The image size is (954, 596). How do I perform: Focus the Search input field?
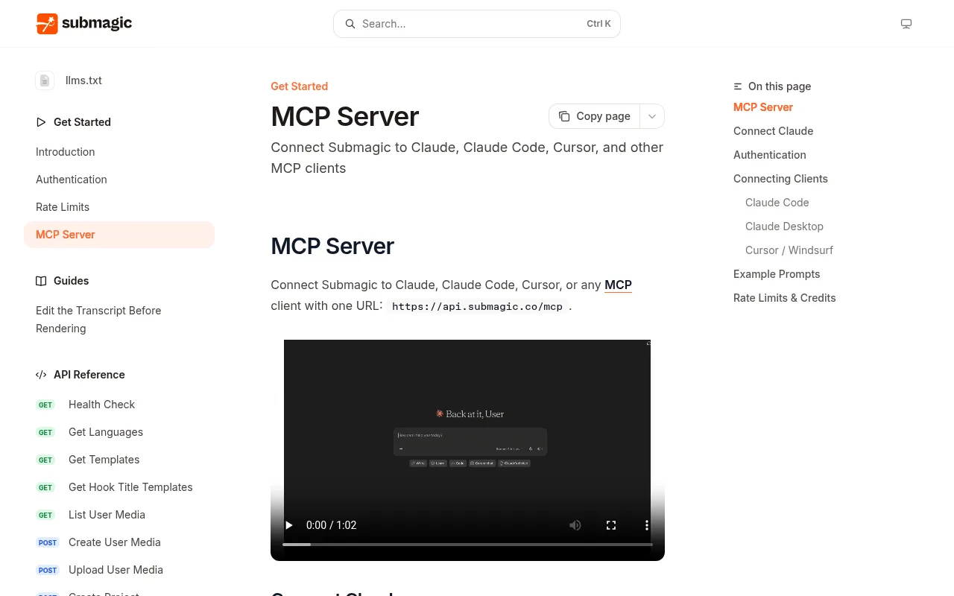click(477, 24)
